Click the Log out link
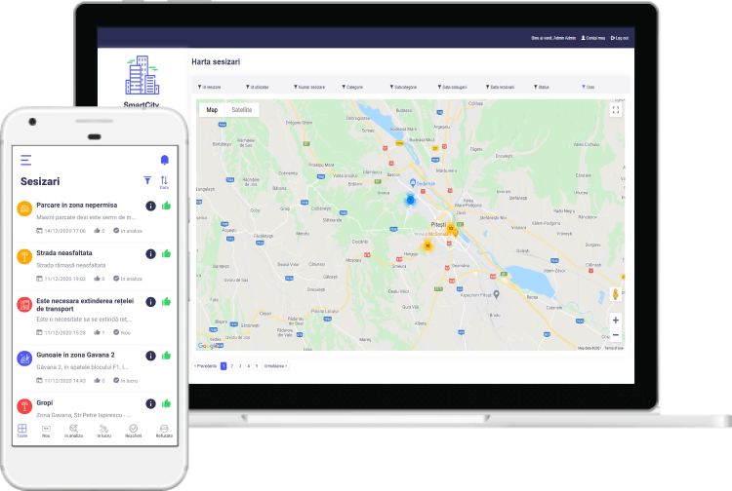The image size is (732, 491). pyautogui.click(x=620, y=38)
